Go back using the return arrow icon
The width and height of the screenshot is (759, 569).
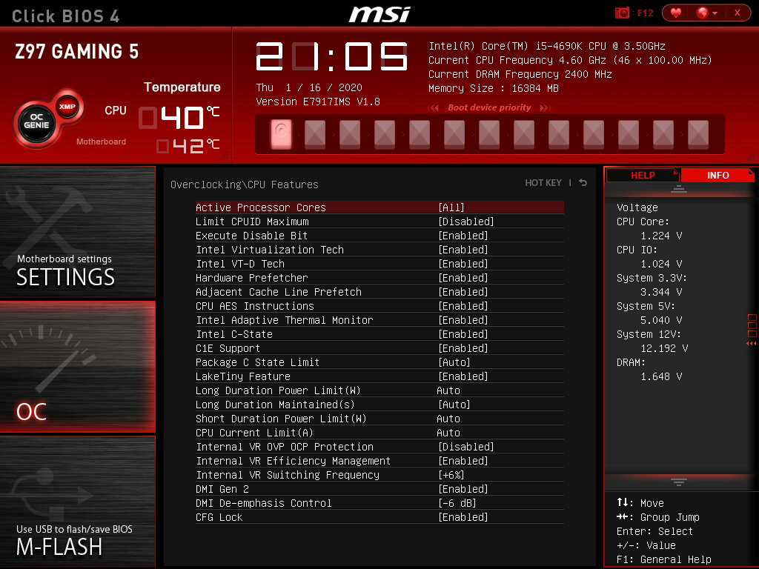pos(583,182)
